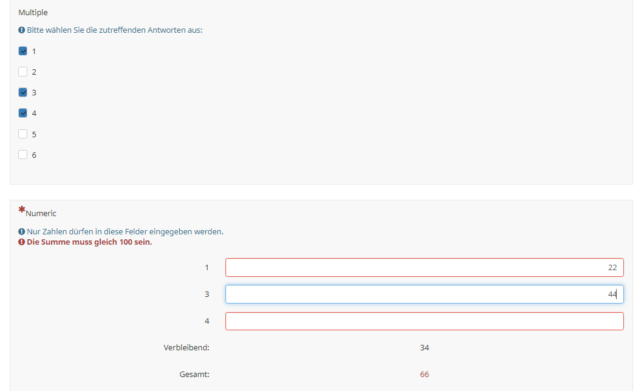Click the numeric input field for row 3

(x=424, y=294)
